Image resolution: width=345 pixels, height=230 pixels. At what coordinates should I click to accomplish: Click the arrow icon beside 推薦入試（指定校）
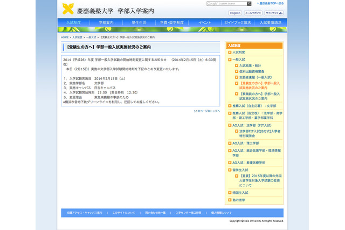click(x=230, y=113)
